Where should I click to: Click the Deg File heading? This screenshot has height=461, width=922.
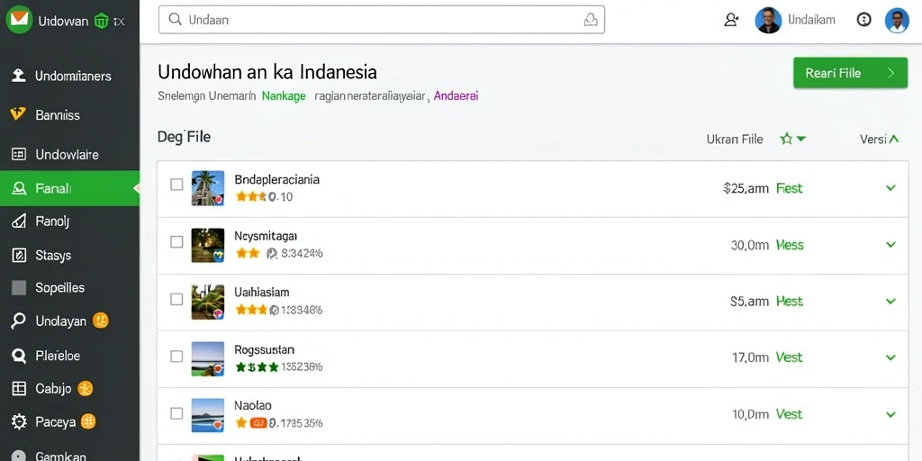tap(184, 138)
